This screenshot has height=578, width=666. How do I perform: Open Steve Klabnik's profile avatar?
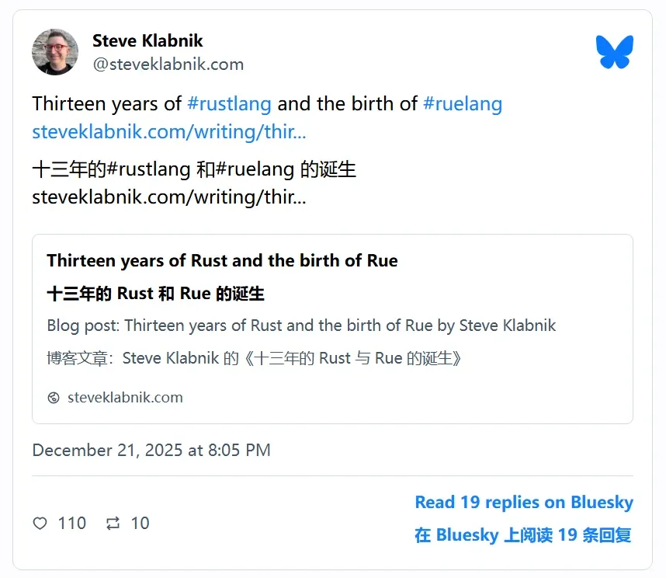click(x=55, y=52)
